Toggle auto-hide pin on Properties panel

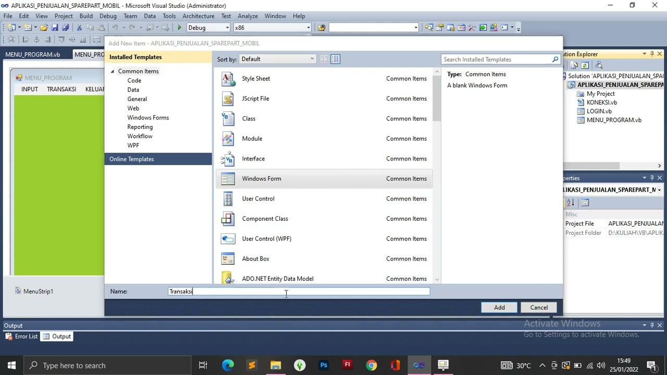(x=652, y=178)
